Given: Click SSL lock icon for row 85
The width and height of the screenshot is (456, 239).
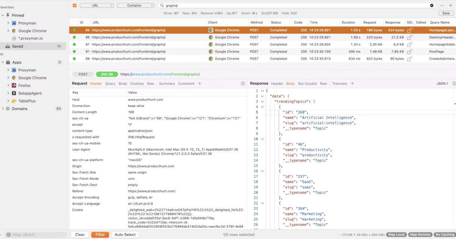Looking at the screenshot, I should pos(410,30).
